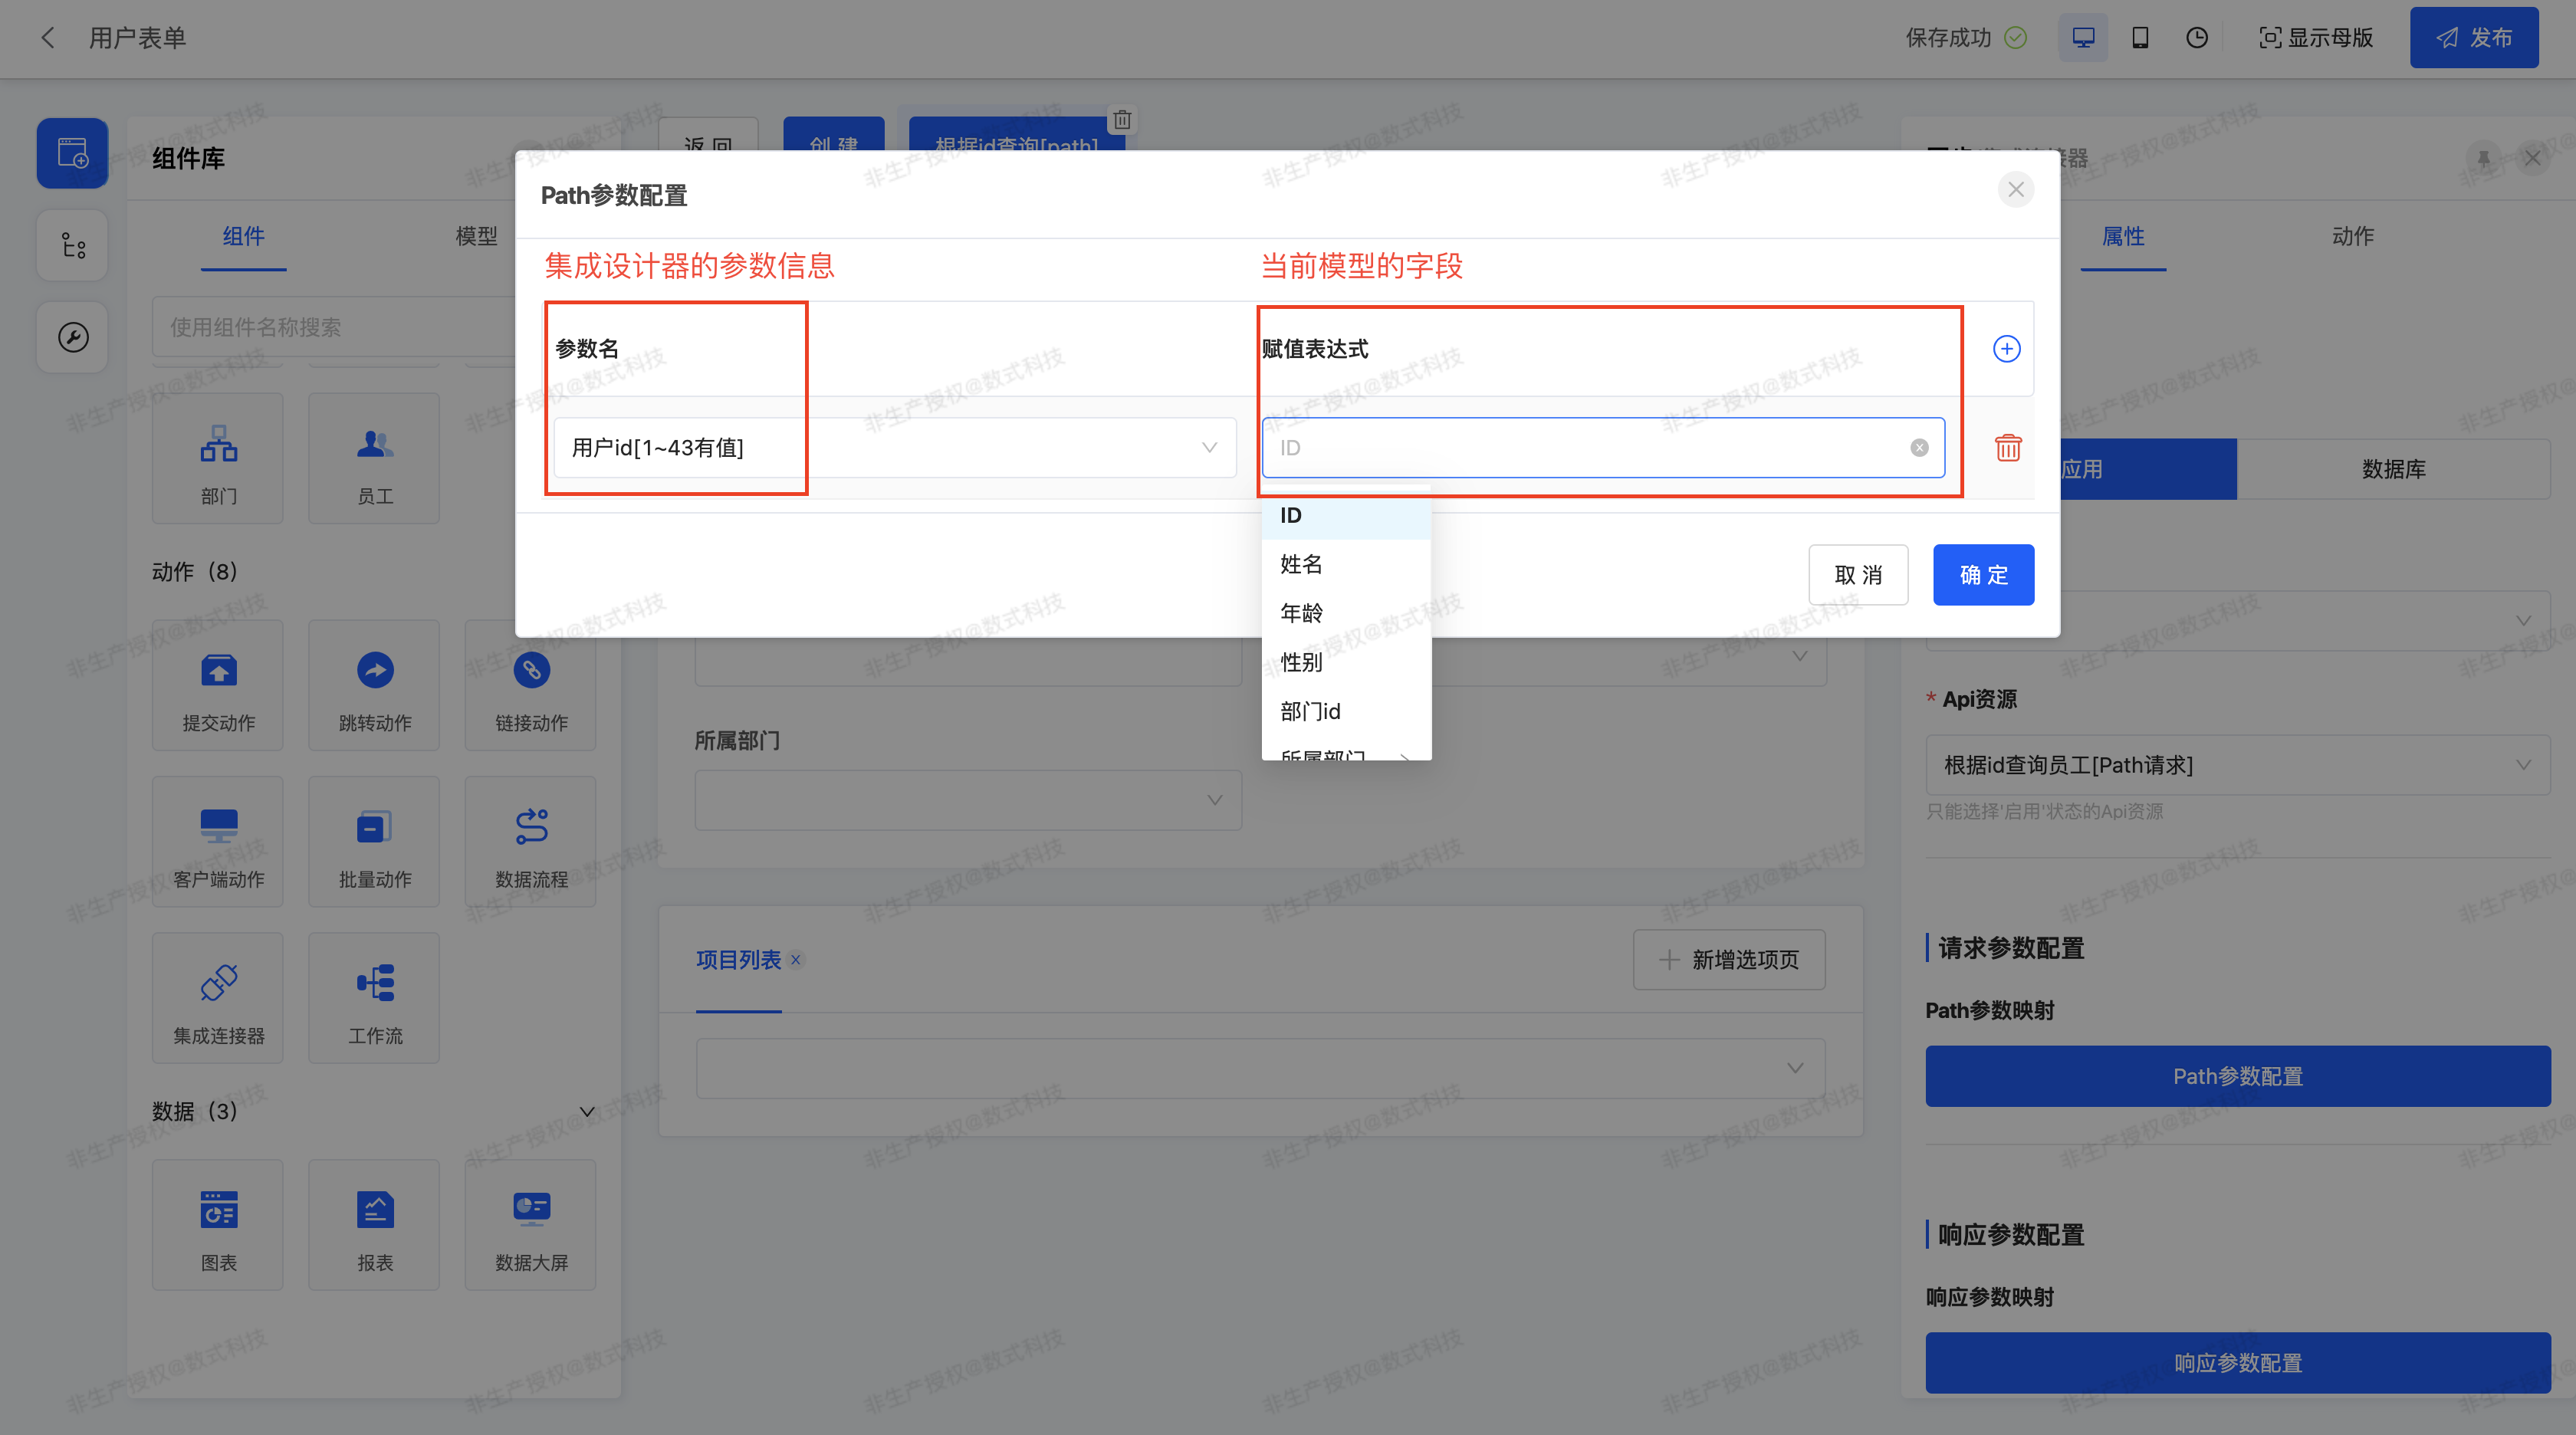This screenshot has width=2576, height=1435.
Task: Delete the parameter row trash icon
Action: click(2008, 447)
